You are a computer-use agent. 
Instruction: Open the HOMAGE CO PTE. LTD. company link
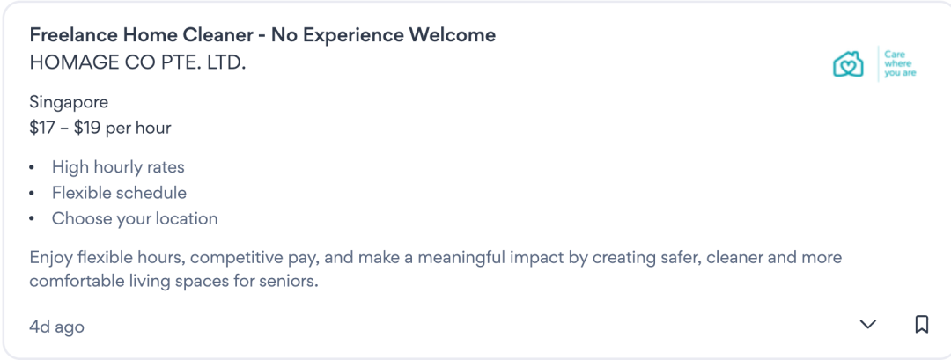pyautogui.click(x=137, y=63)
